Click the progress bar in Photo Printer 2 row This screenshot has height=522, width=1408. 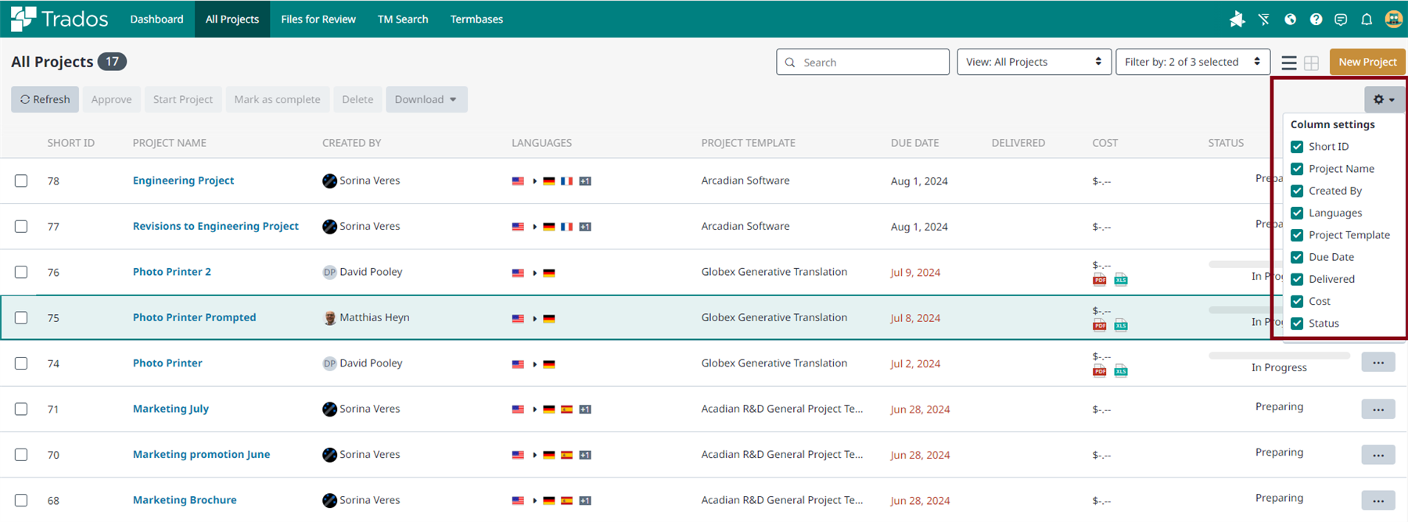[1240, 264]
